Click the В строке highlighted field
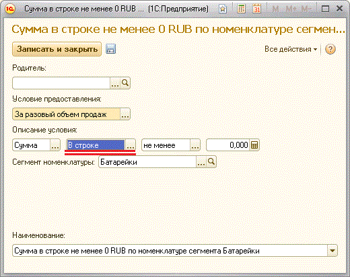 click(x=96, y=145)
